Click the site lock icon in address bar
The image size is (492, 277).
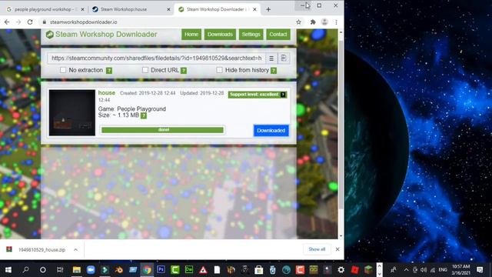click(x=45, y=22)
